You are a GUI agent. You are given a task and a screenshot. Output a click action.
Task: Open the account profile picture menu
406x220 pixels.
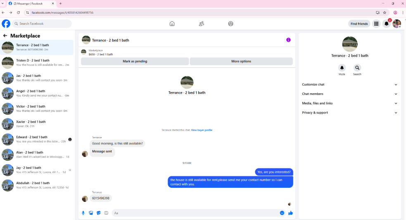[397, 24]
